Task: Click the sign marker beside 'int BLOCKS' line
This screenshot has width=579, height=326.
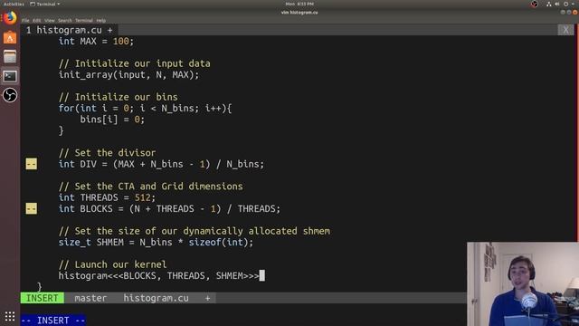Action: pos(32,208)
